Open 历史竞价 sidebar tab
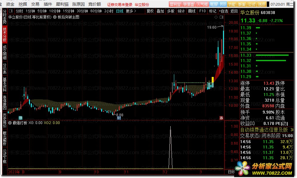 [x=4, y=120]
